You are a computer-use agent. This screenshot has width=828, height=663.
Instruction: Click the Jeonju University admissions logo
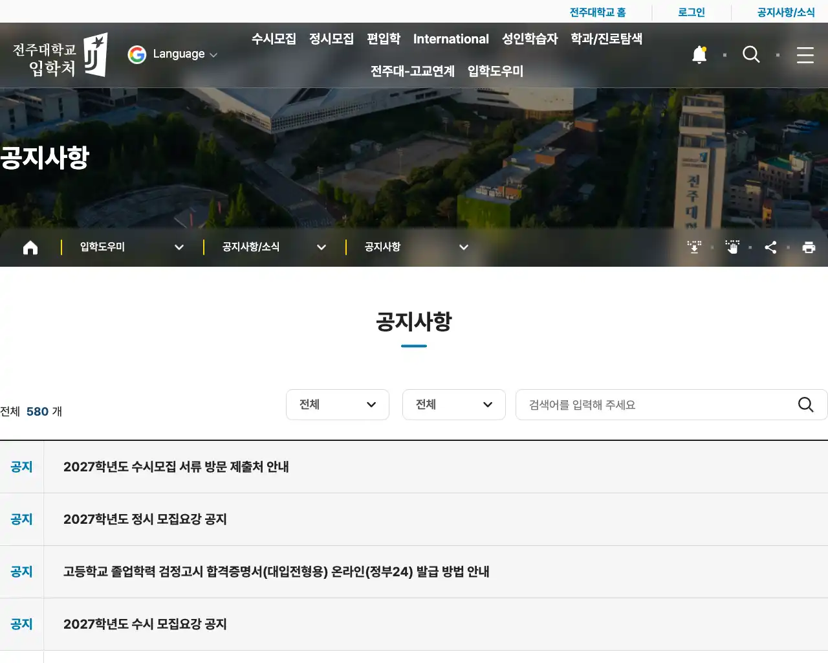click(x=60, y=56)
